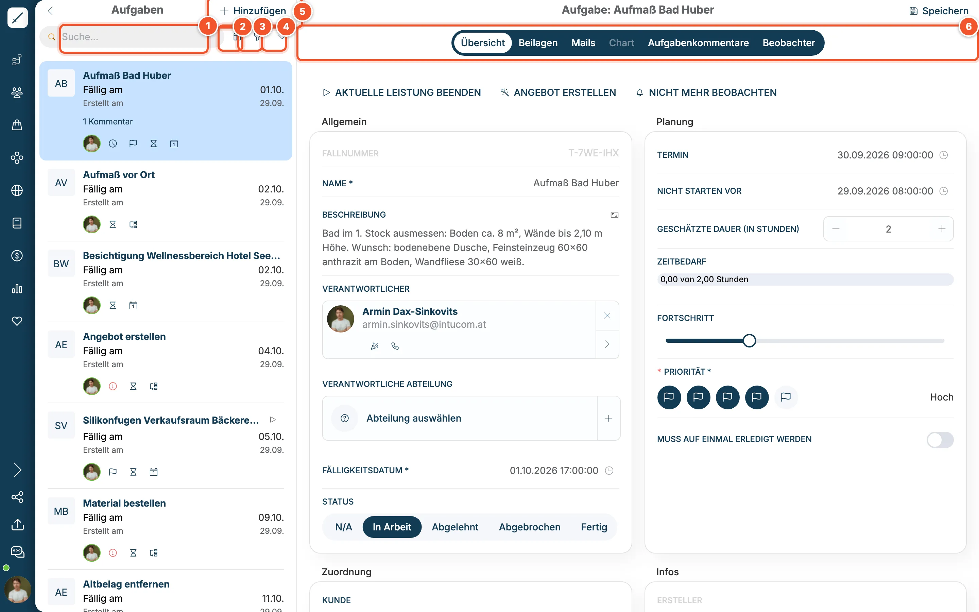Click the flag icon on Aufmaß Bad Huber card
979x612 pixels.
point(133,144)
